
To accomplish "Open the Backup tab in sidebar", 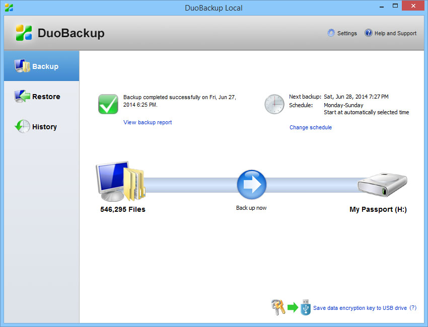I will (x=41, y=66).
